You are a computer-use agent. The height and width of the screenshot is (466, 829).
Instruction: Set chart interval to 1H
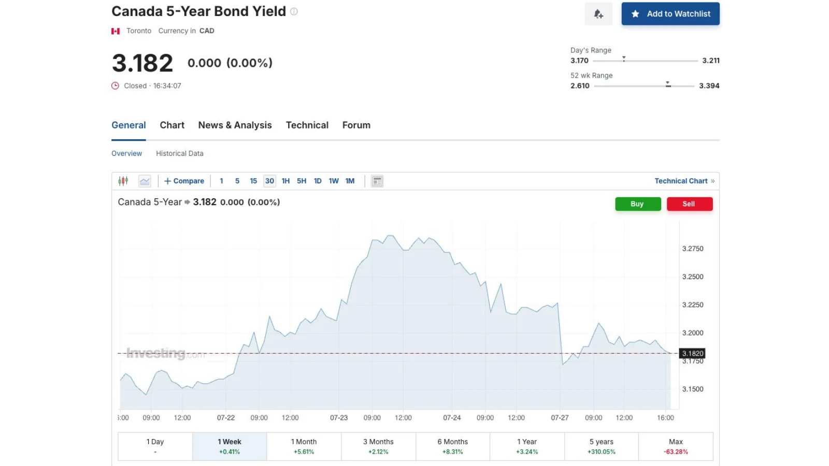tap(285, 181)
